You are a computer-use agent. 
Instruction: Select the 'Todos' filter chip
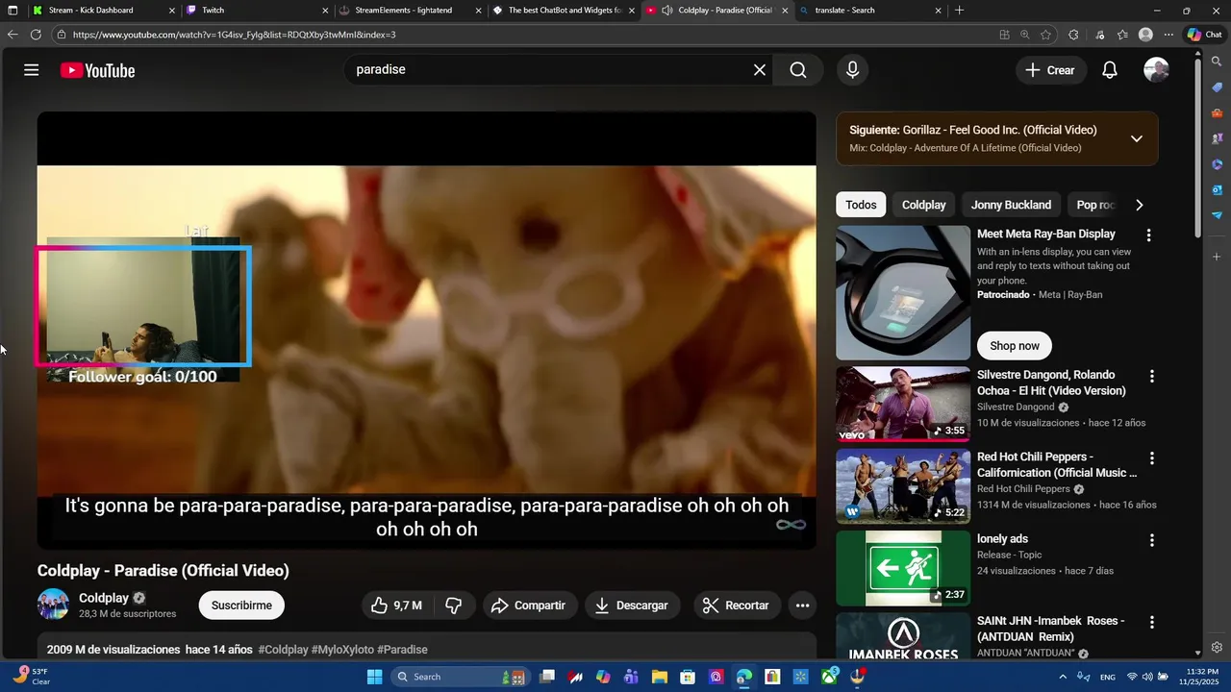861,205
